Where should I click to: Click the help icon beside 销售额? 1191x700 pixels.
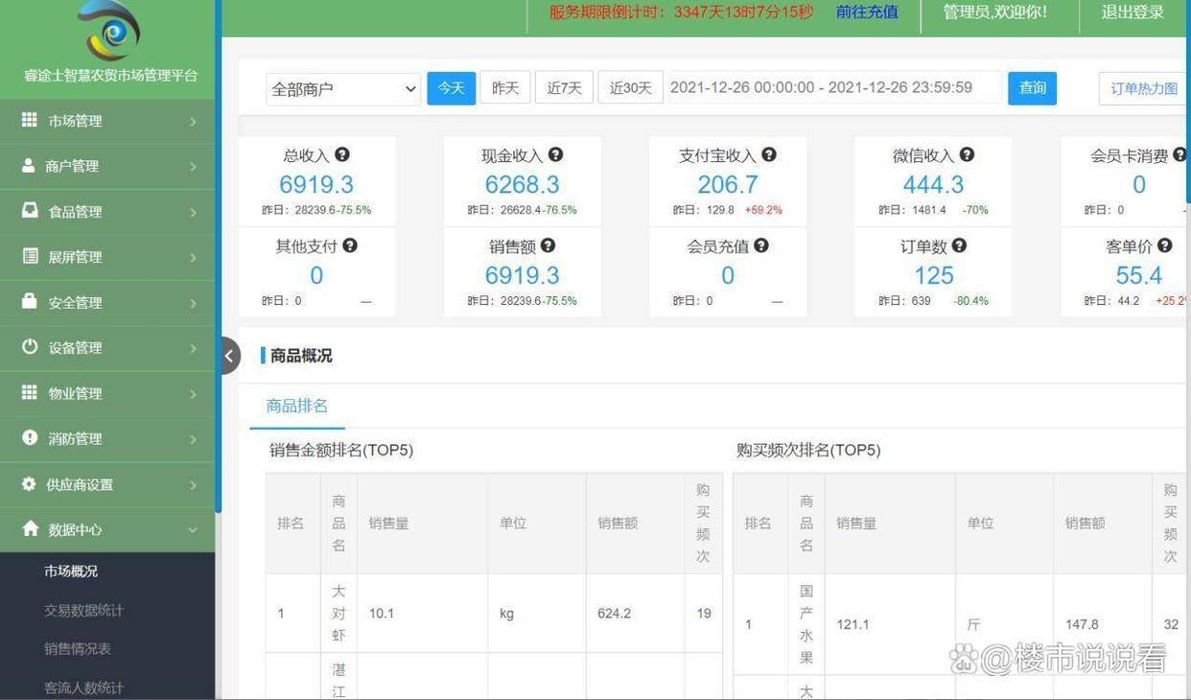tap(548, 245)
